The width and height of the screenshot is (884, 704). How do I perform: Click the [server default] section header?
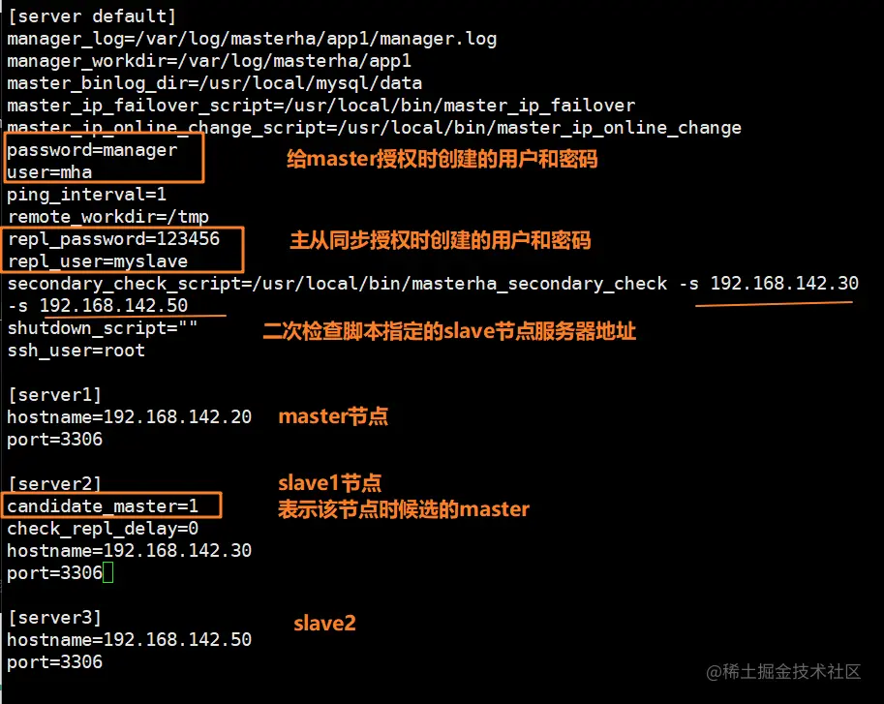(x=92, y=16)
